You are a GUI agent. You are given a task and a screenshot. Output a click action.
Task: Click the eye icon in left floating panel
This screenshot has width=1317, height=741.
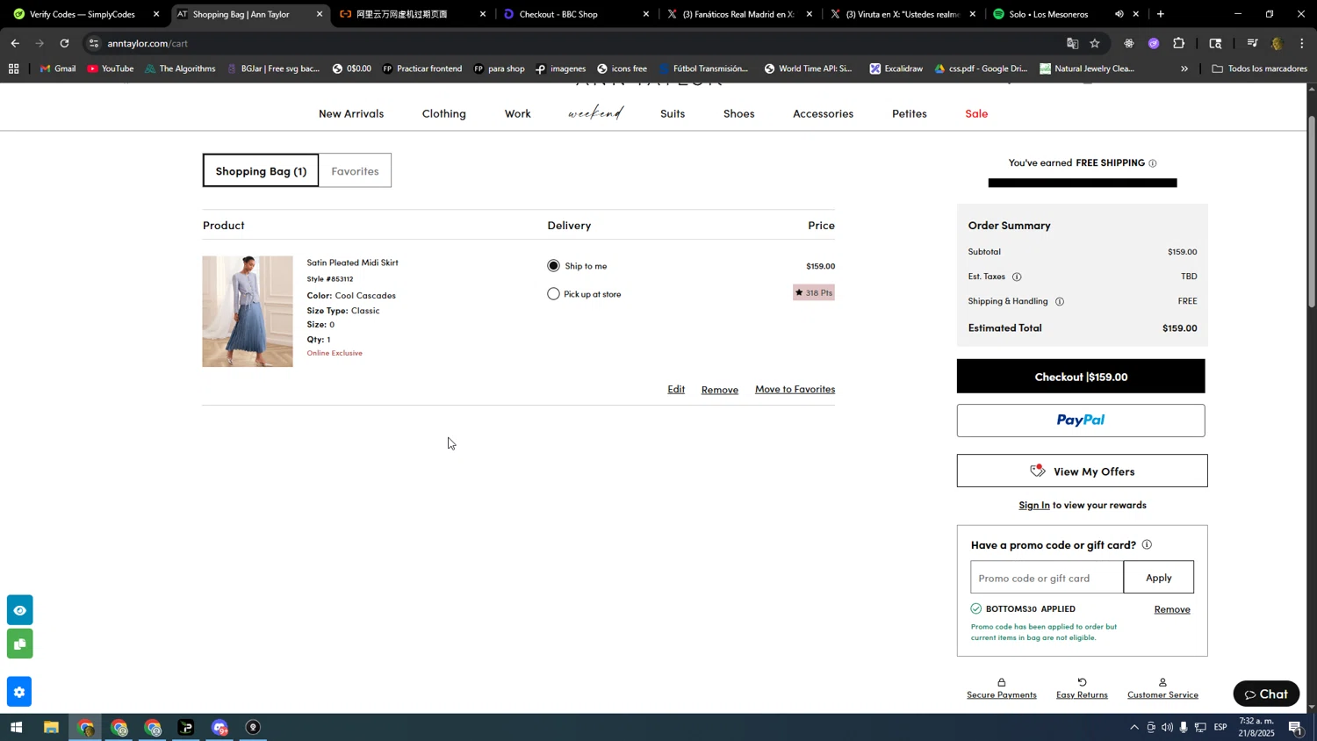[19, 610]
